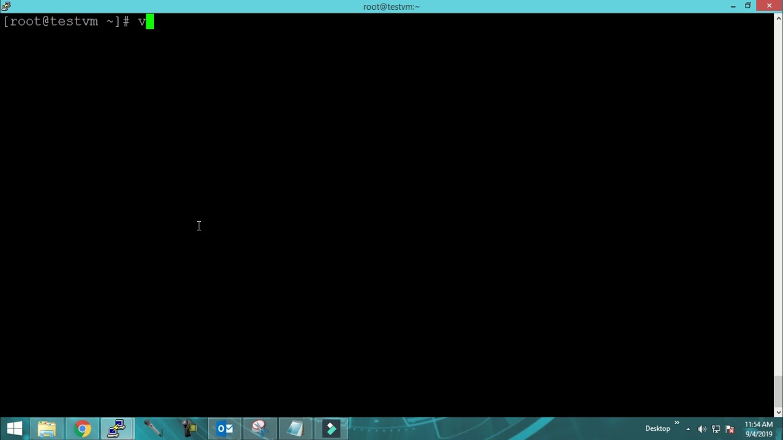Screen dimensions: 783x440
Task: Click the scrollbar down arrow
Action: pyautogui.click(x=778, y=413)
